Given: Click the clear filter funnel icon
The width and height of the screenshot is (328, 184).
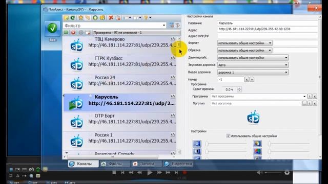Looking at the screenshot, I should [178, 25].
